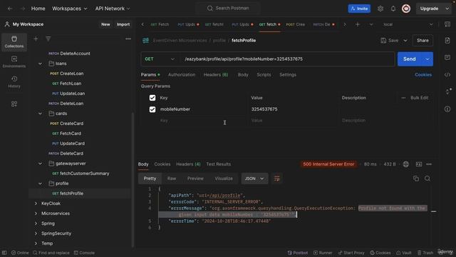Uncheck the mobileNumber param checkbox
This screenshot has width=456, height=257.
coord(152,109)
